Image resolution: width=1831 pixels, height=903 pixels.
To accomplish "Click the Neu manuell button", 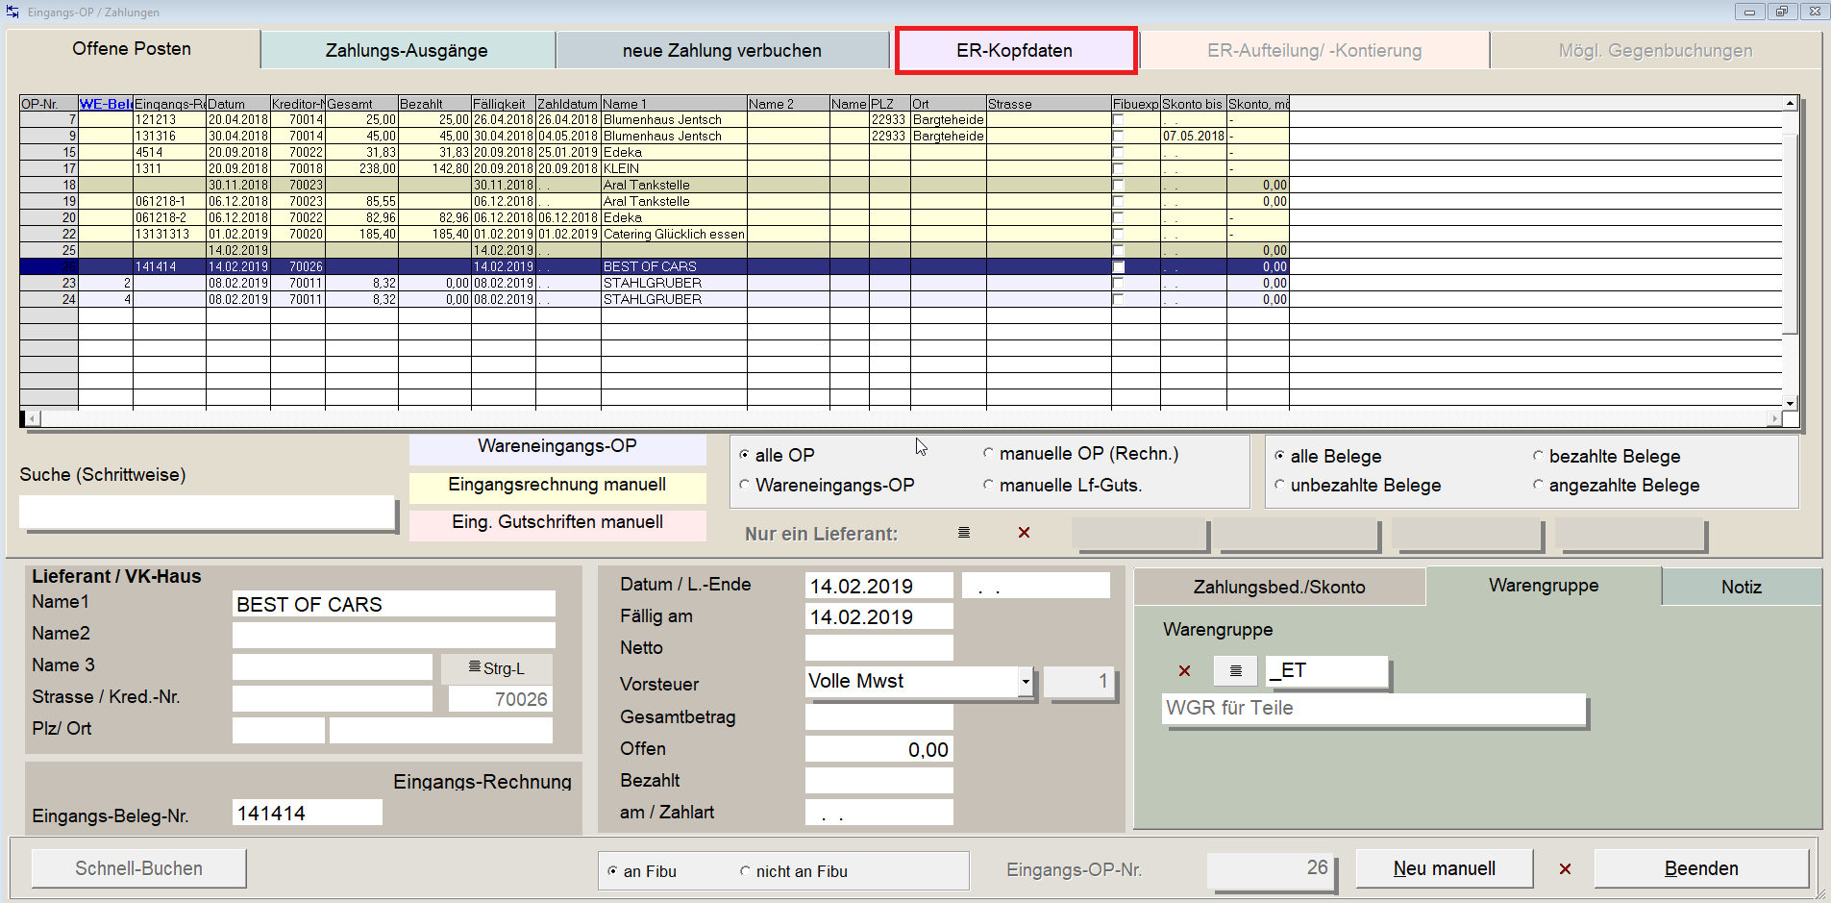I will tap(1445, 868).
